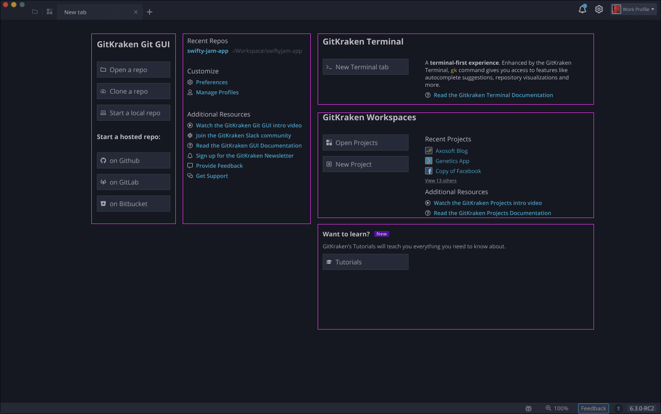Image resolution: width=661 pixels, height=414 pixels.
Task: Click the 100% zoom level control
Action: 557,408
